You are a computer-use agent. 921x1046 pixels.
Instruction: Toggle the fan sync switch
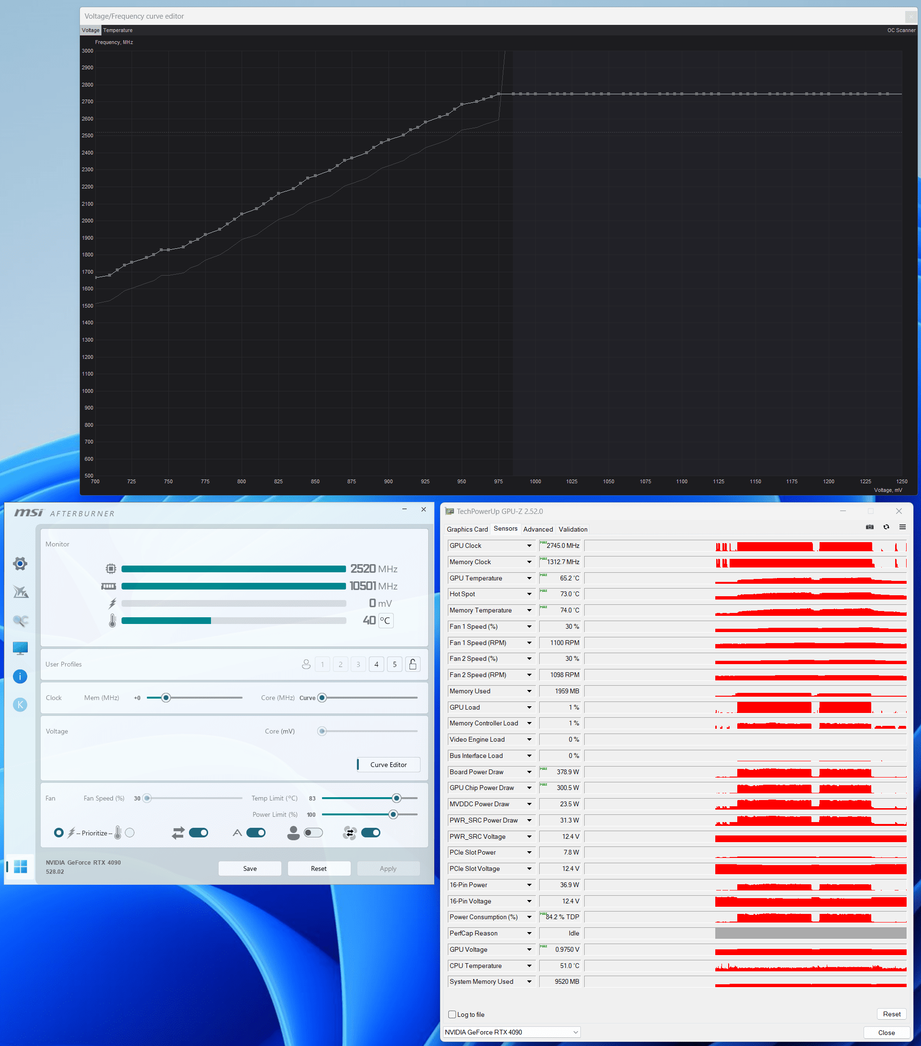click(370, 833)
